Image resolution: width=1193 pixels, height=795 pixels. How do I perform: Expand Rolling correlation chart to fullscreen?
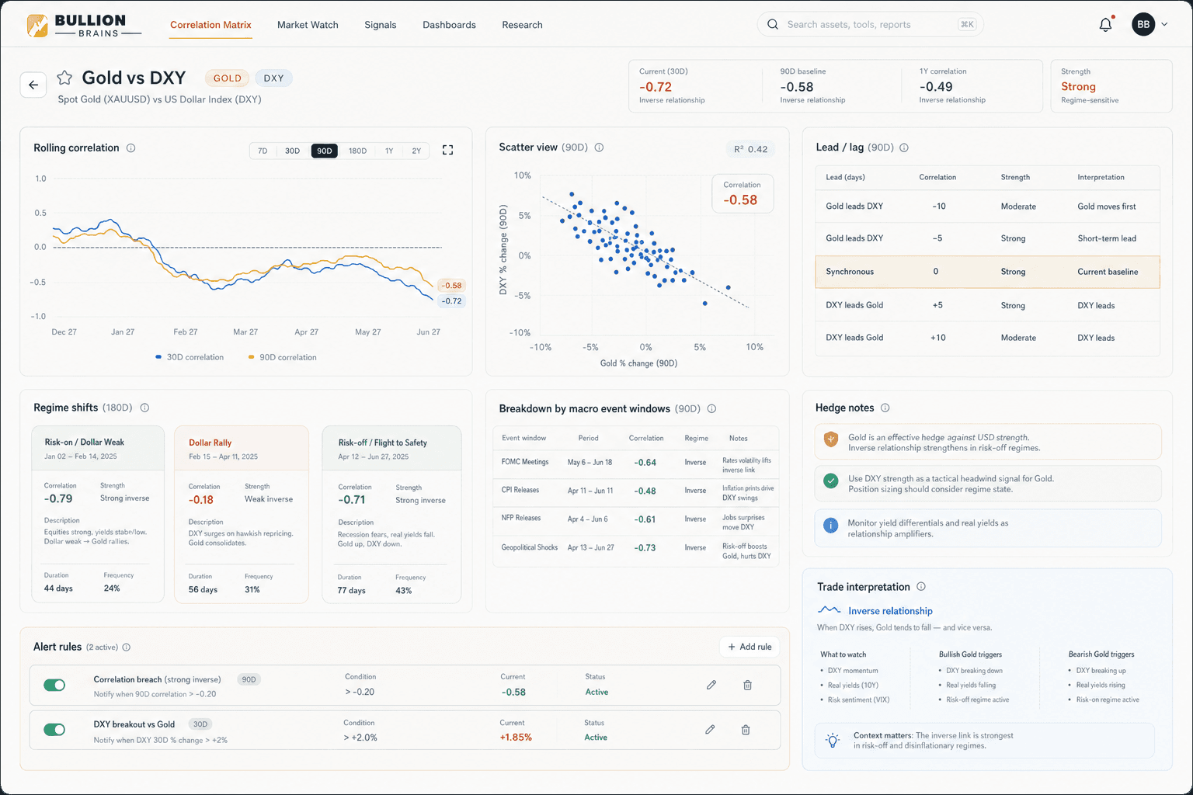point(447,150)
